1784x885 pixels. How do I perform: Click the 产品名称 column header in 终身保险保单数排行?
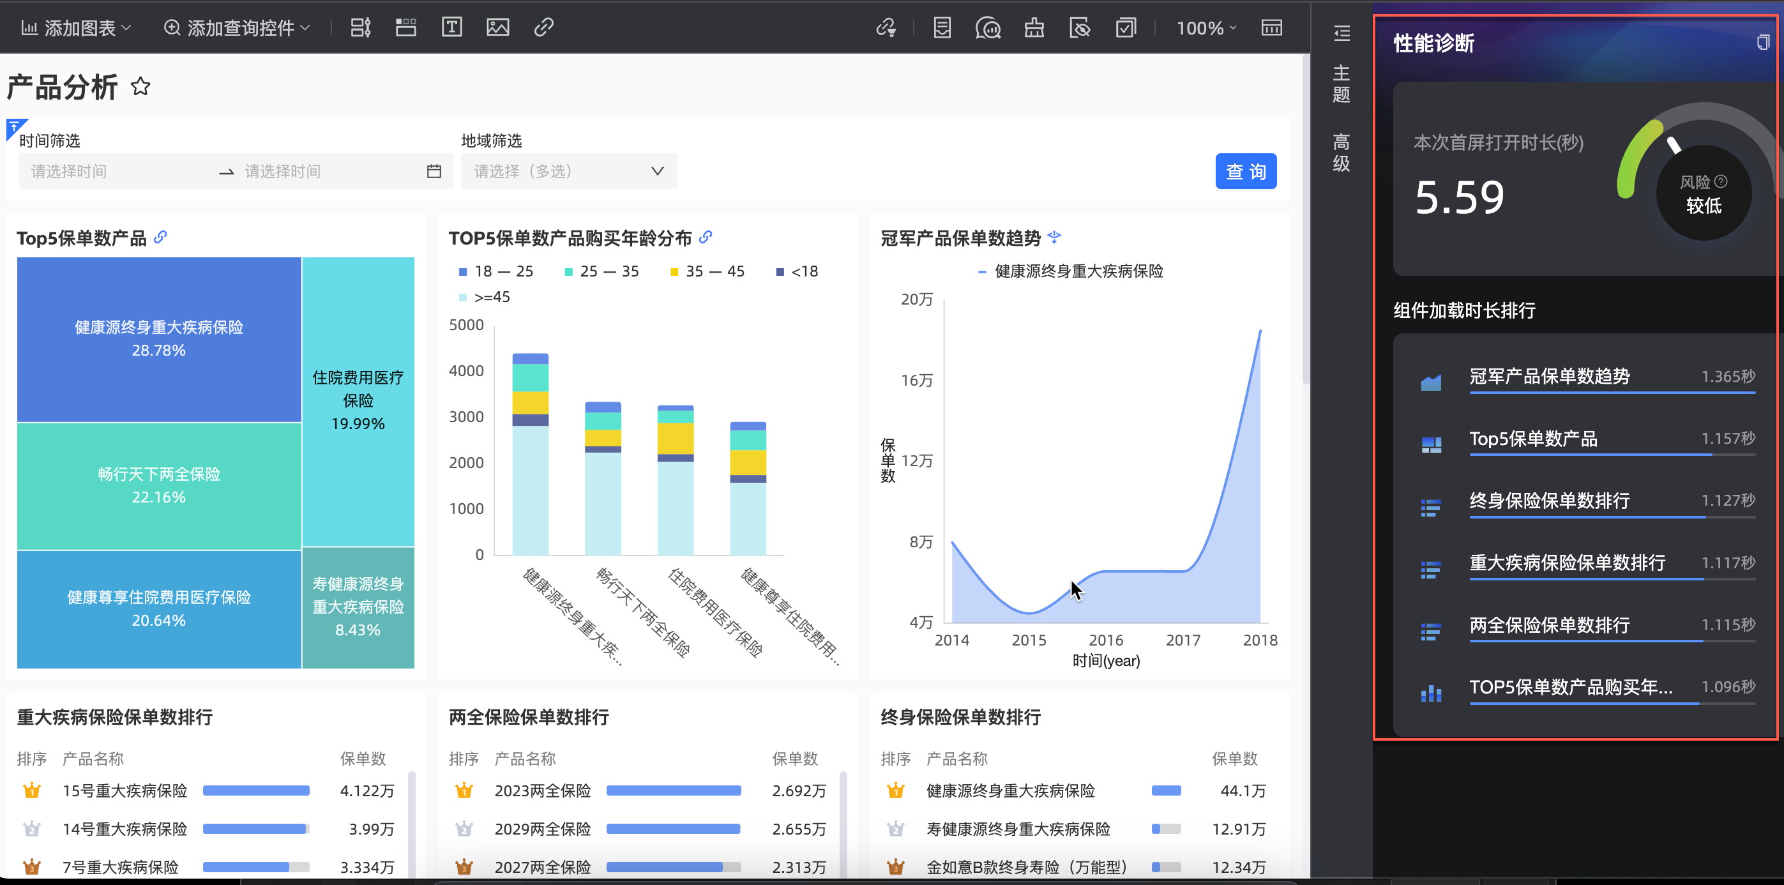point(956,759)
